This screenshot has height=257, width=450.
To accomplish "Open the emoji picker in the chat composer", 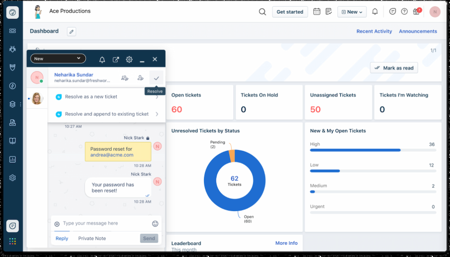I will 155,223.
